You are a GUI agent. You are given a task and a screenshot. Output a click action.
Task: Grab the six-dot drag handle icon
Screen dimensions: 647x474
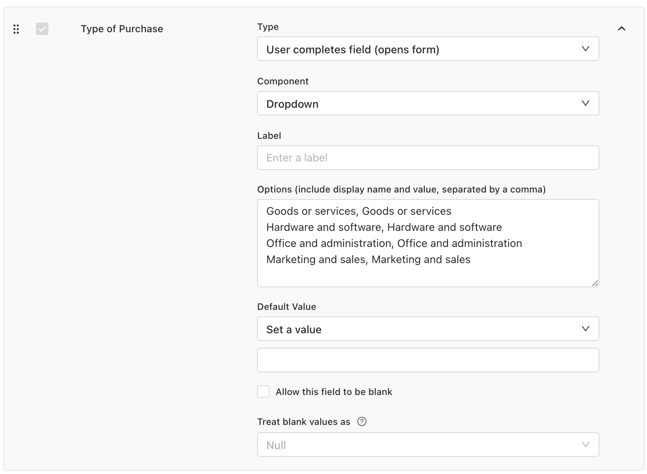coord(16,29)
